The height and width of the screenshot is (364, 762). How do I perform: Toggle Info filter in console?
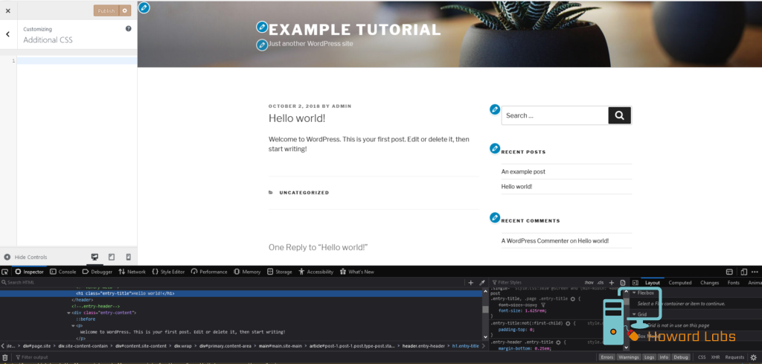point(664,357)
